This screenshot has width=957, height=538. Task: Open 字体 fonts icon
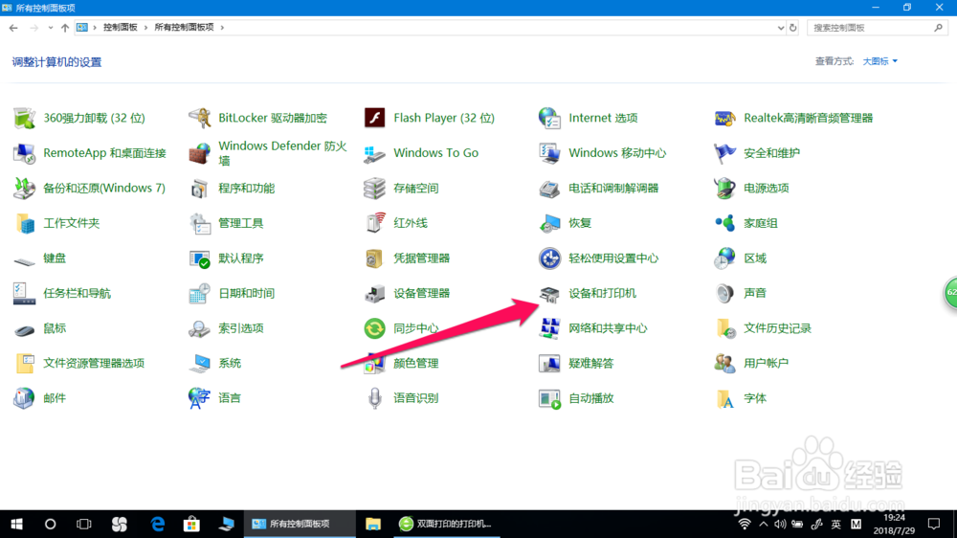(x=724, y=398)
